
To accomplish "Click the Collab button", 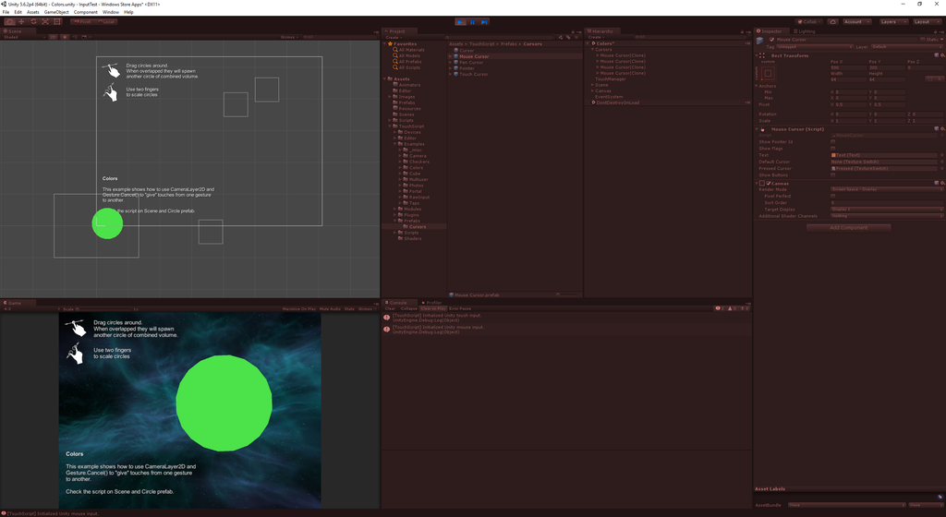I will click(808, 21).
